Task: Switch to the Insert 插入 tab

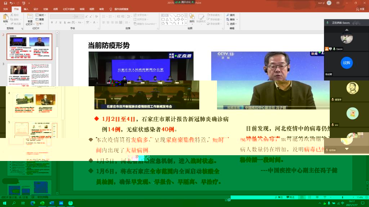Action: pos(26,9)
